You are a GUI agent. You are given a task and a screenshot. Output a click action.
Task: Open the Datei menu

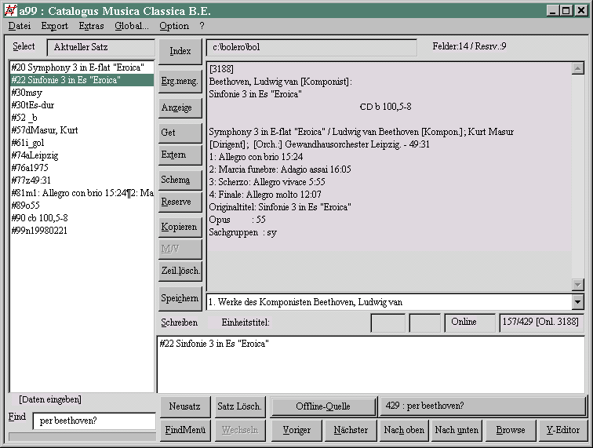pyautogui.click(x=20, y=26)
